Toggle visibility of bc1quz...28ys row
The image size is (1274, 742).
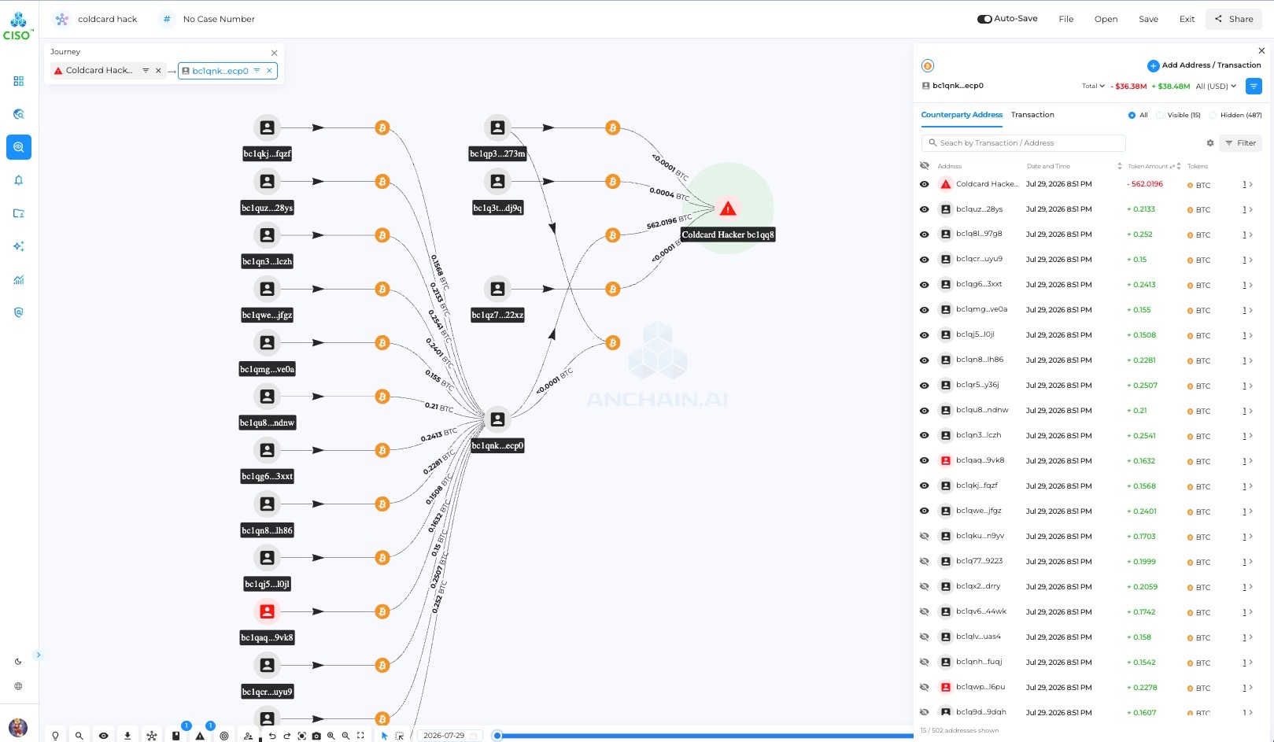[x=925, y=209]
